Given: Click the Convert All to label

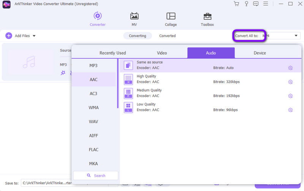Looking at the screenshot, I should (247, 36).
